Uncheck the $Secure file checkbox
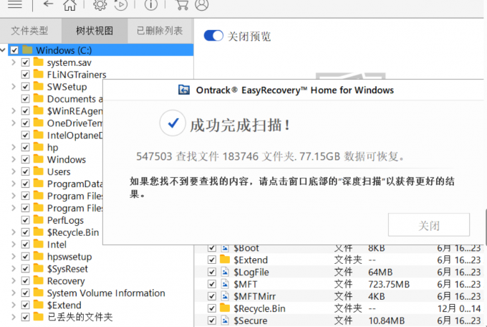Viewport: 487px width, 327px height. click(212, 321)
